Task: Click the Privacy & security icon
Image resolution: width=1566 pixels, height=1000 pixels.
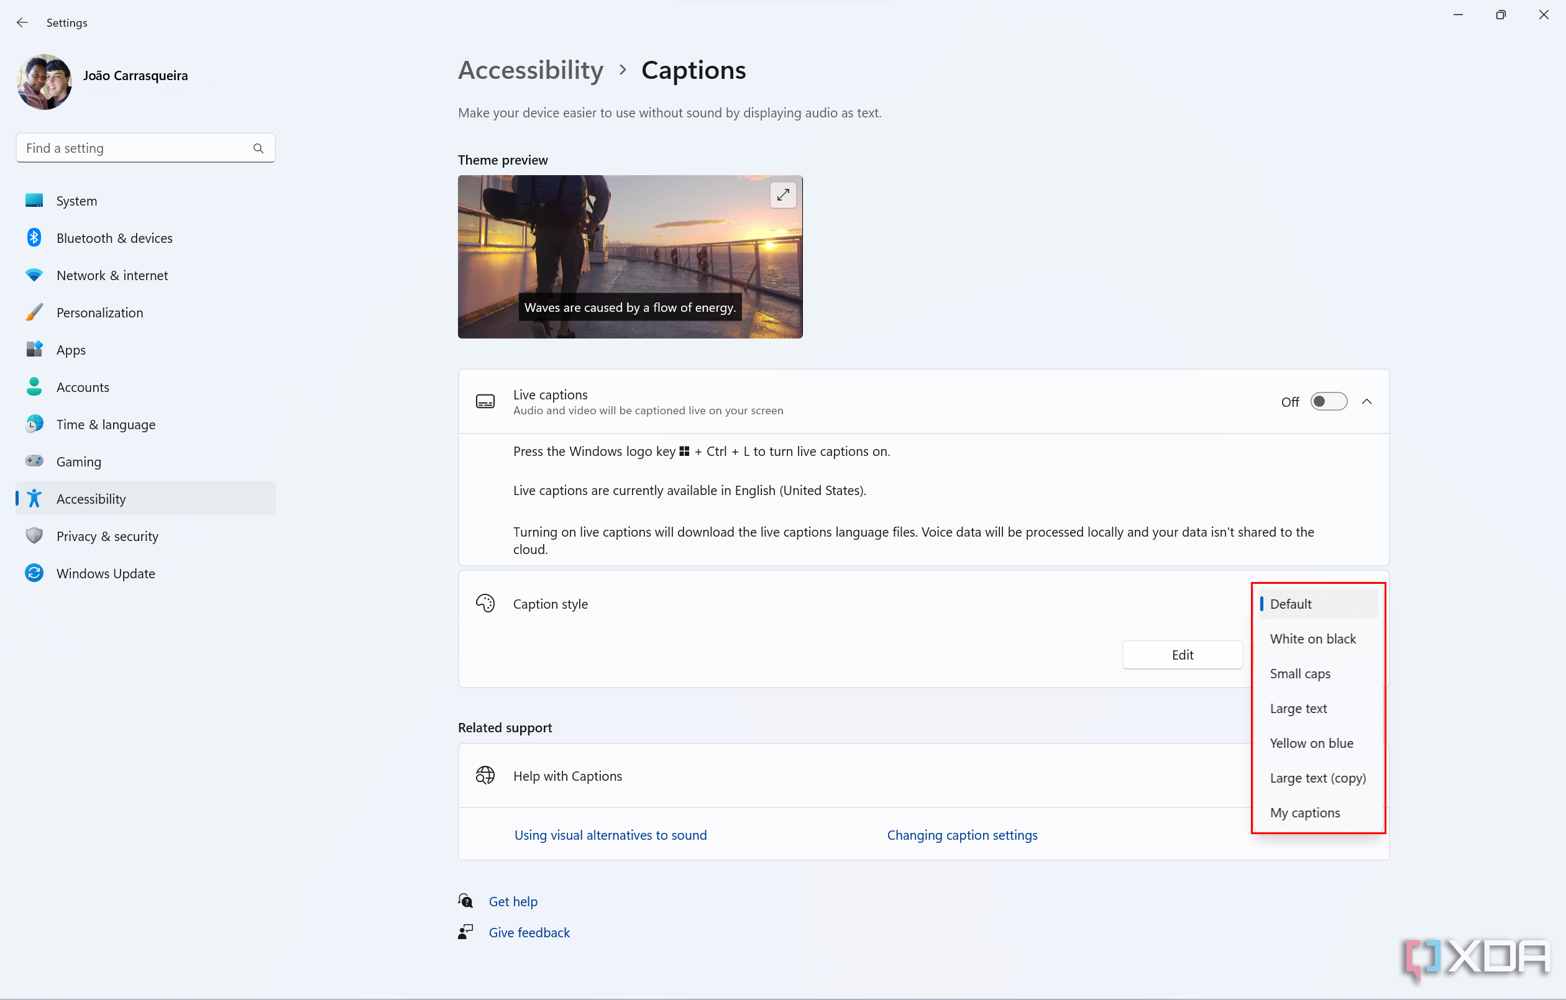Action: coord(33,536)
